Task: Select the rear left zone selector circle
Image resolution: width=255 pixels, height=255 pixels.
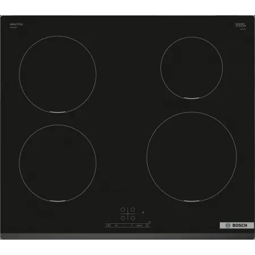Action: 123,210
